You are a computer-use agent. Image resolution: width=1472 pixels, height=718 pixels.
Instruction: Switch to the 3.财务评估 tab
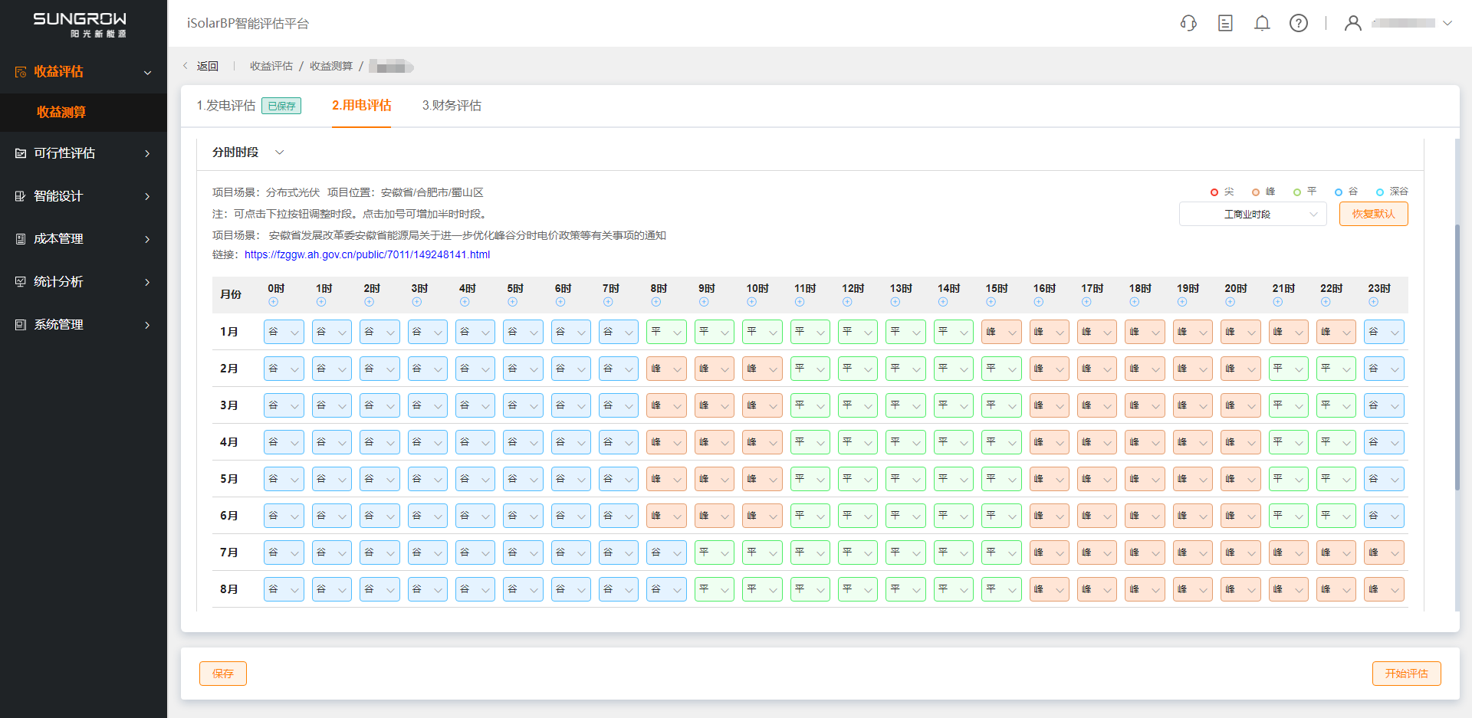tap(452, 106)
